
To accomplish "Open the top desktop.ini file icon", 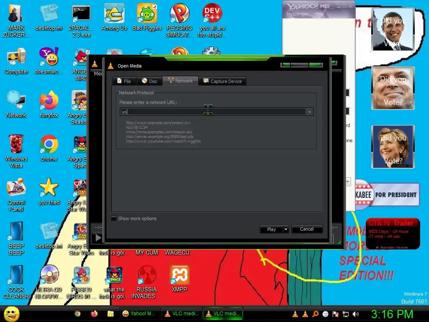I will click(49, 17).
